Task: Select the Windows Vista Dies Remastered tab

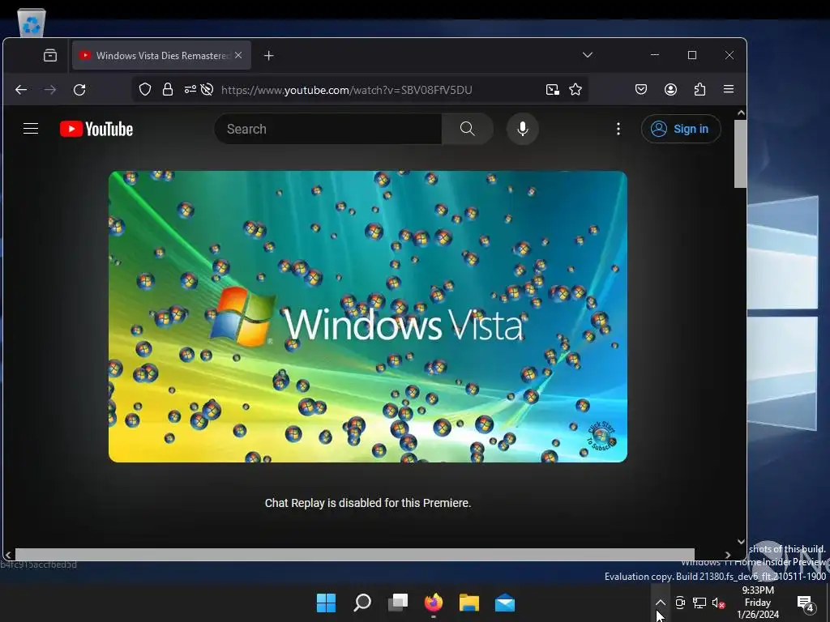Action: tap(161, 55)
